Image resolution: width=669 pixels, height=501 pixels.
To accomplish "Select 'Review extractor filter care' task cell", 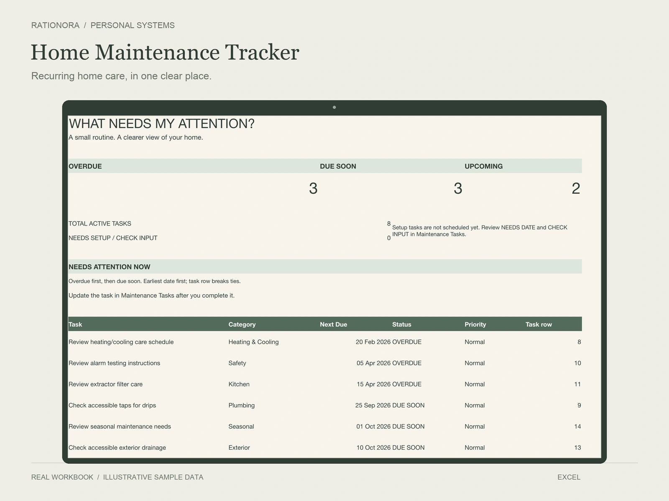I will tap(105, 384).
